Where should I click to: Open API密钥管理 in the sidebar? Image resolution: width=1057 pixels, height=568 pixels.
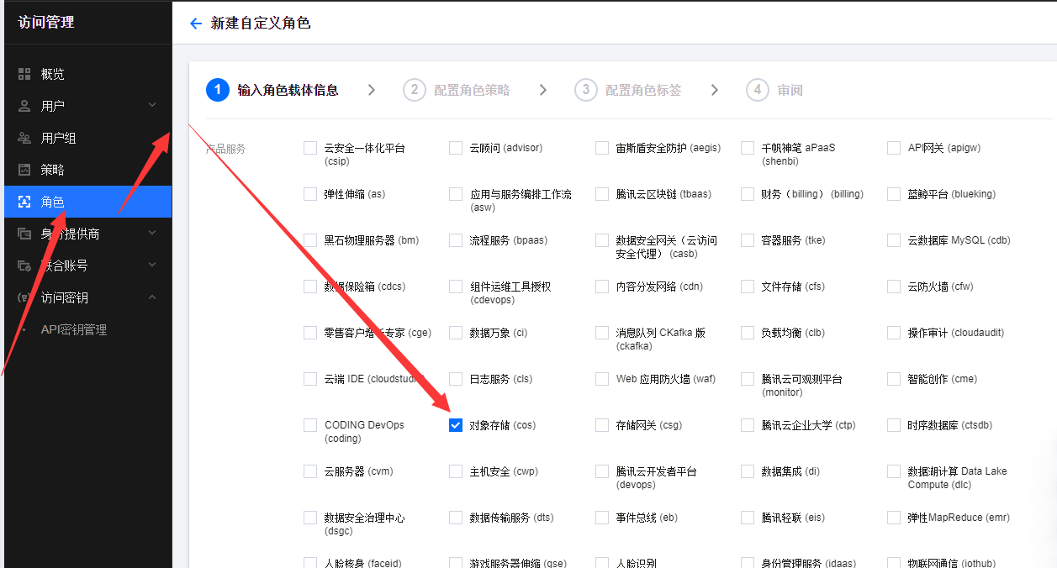coord(74,329)
